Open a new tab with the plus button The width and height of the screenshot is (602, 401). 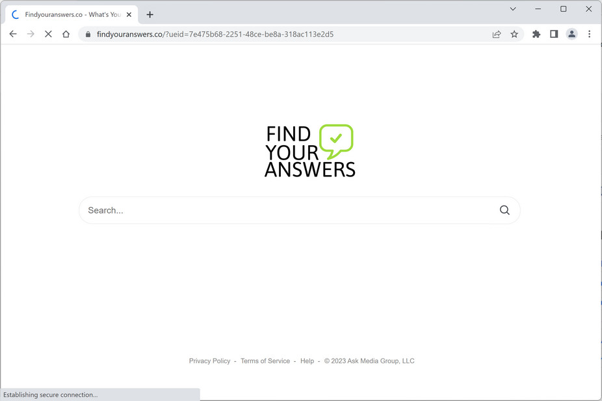150,14
